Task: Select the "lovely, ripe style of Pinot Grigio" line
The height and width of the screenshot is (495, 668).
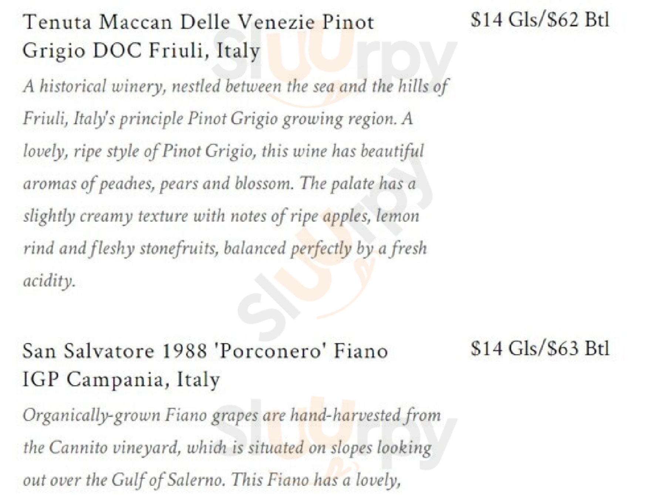Action: pos(223,151)
